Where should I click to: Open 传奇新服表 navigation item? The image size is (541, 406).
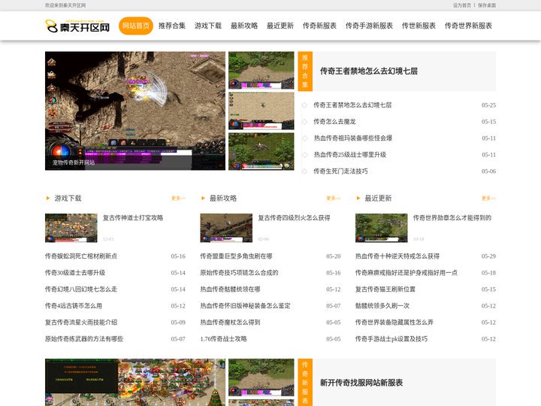(x=319, y=26)
